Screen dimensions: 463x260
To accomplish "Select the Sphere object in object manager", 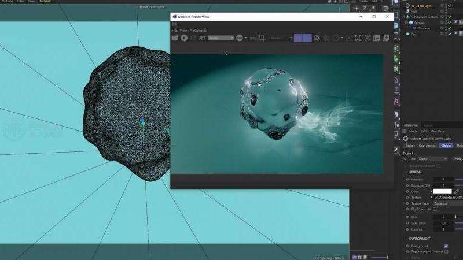I will pos(419,23).
